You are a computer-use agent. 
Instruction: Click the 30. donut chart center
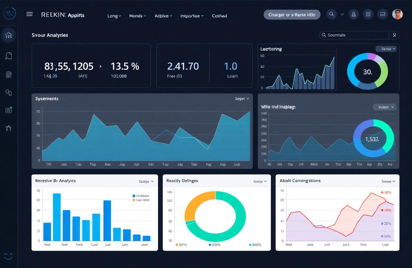(368, 72)
